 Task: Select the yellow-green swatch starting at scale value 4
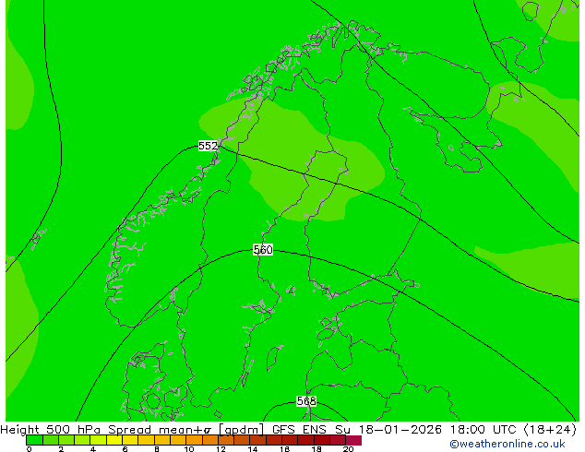(99, 440)
